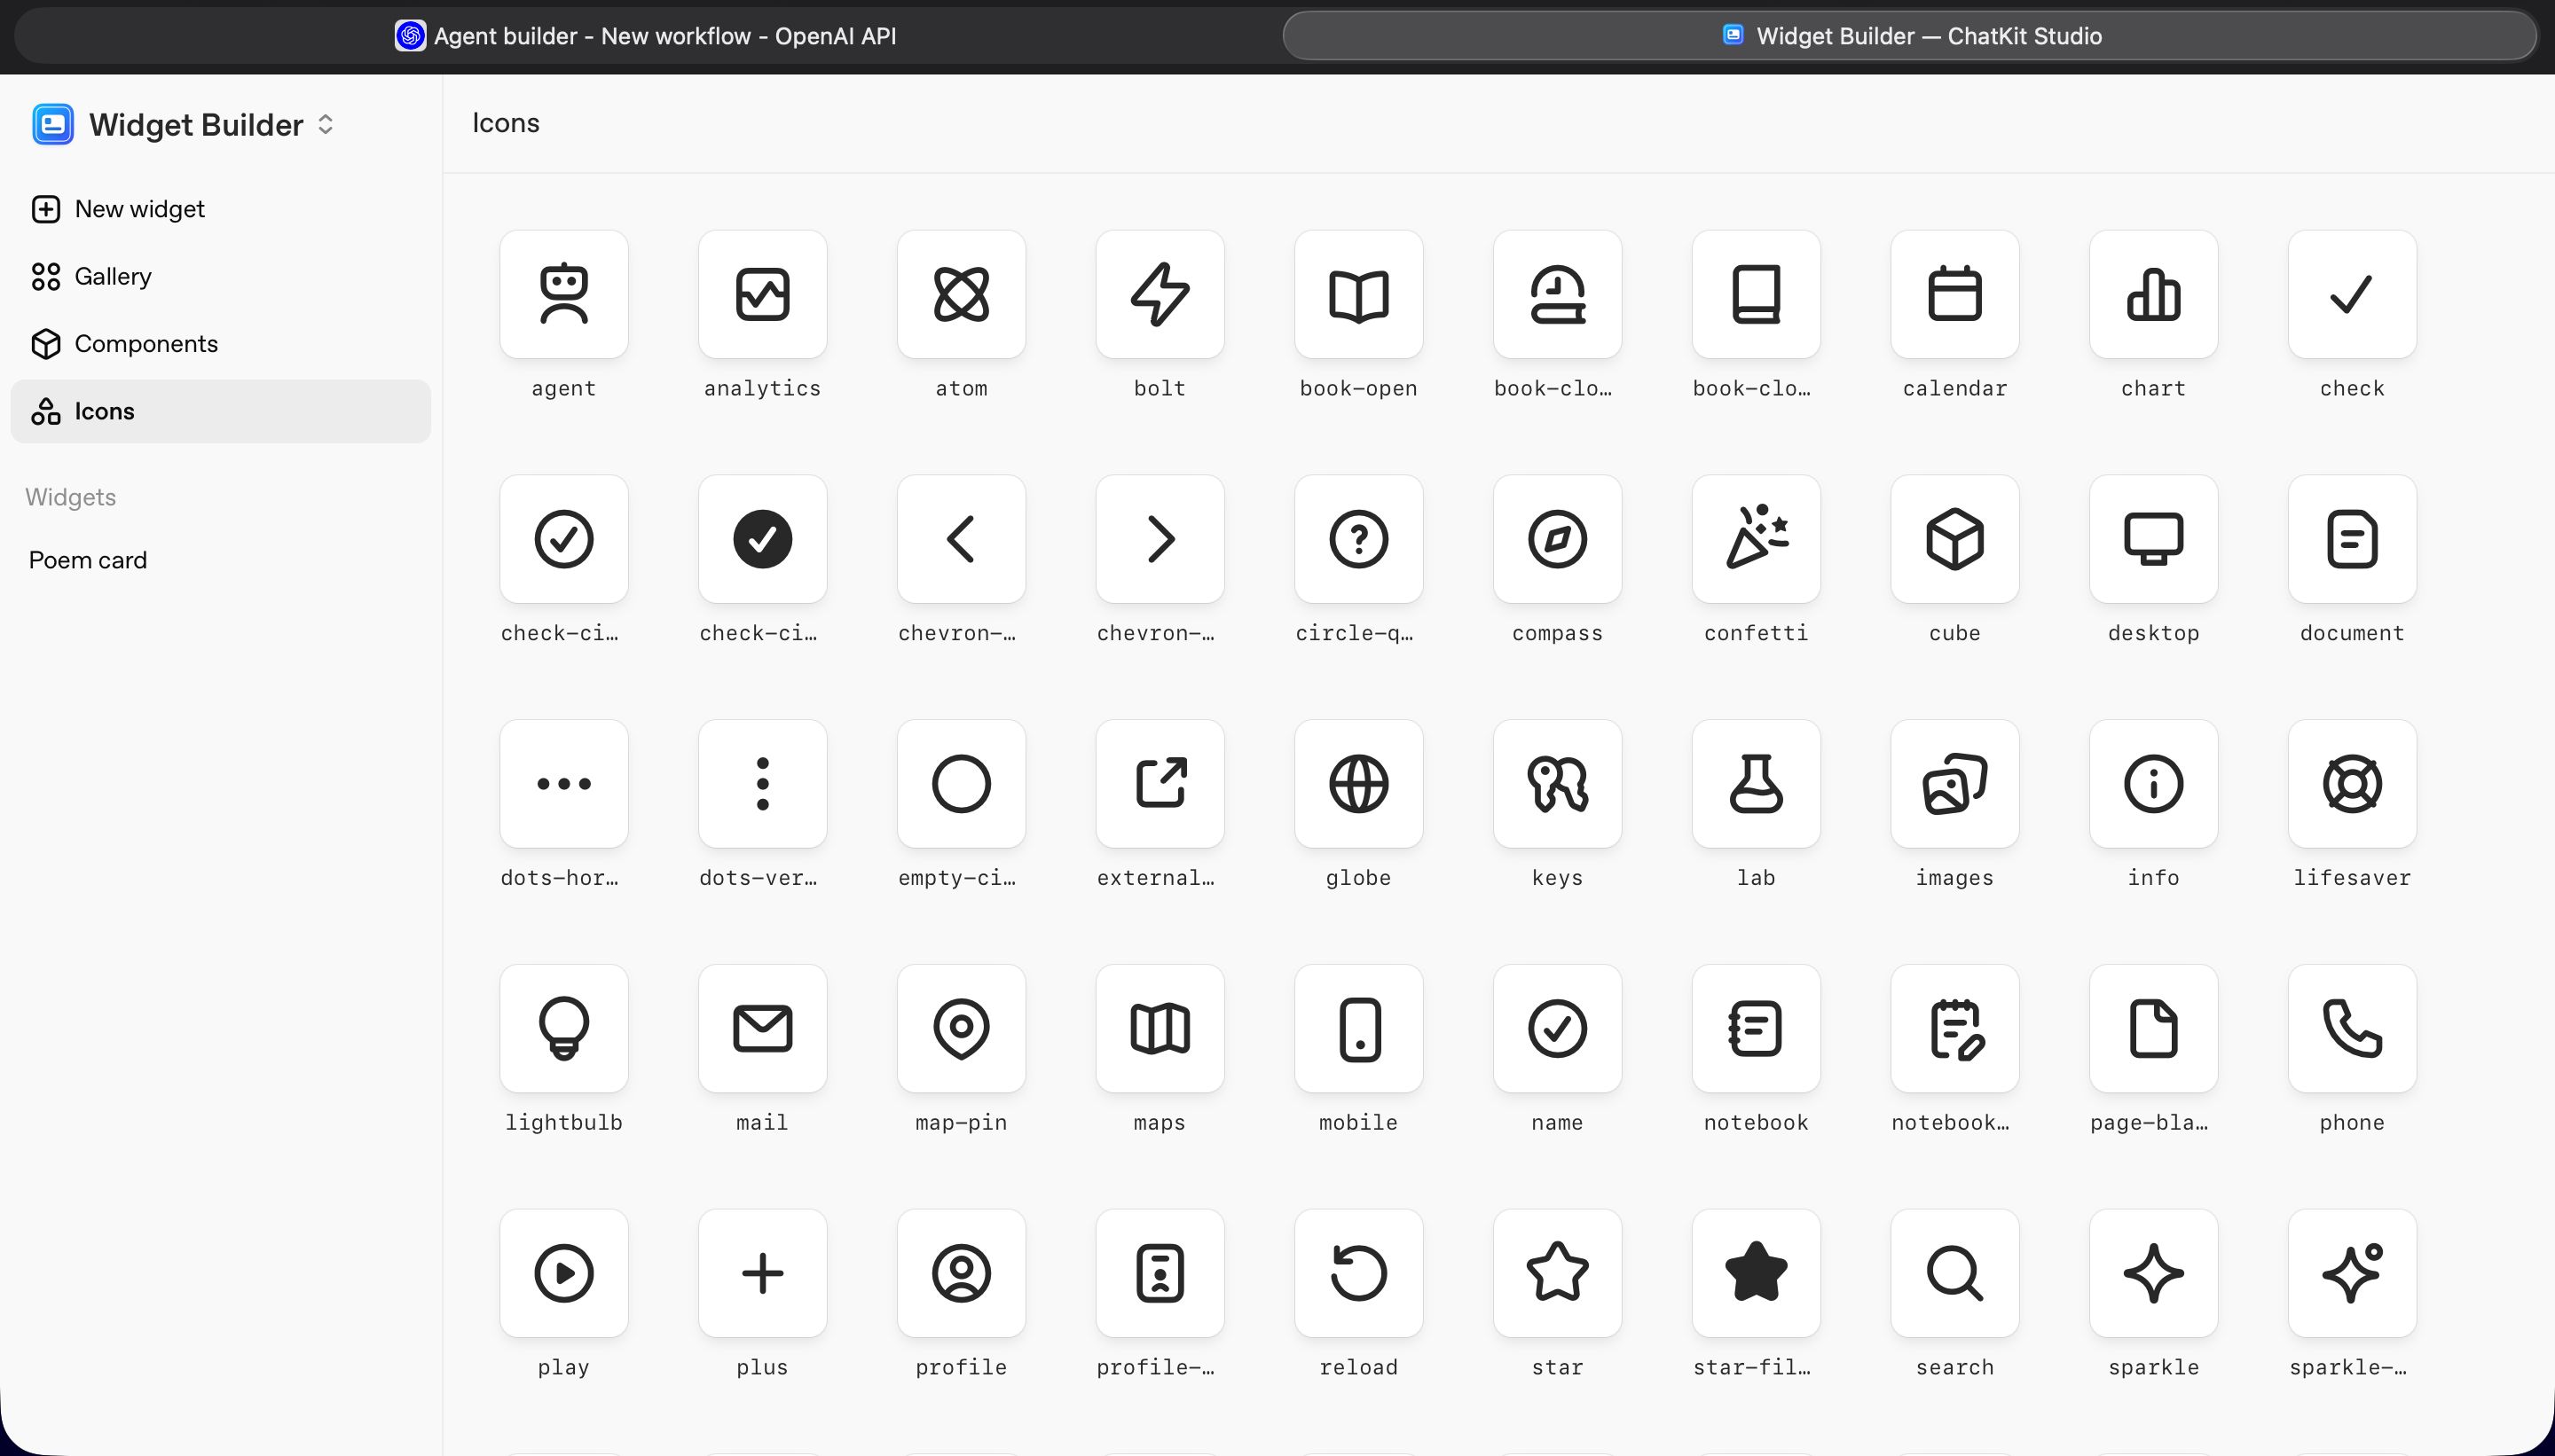
Task: Select the agent robot icon tile
Action: 563,294
